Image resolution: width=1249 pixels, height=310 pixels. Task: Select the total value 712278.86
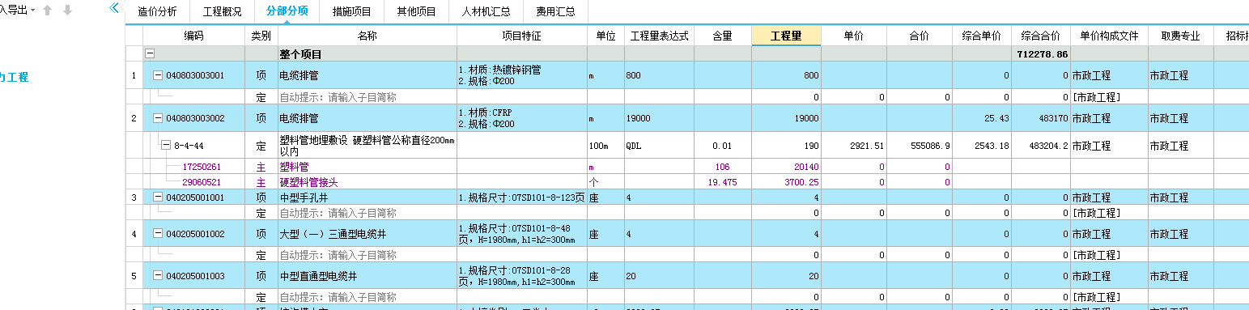[x=1041, y=54]
